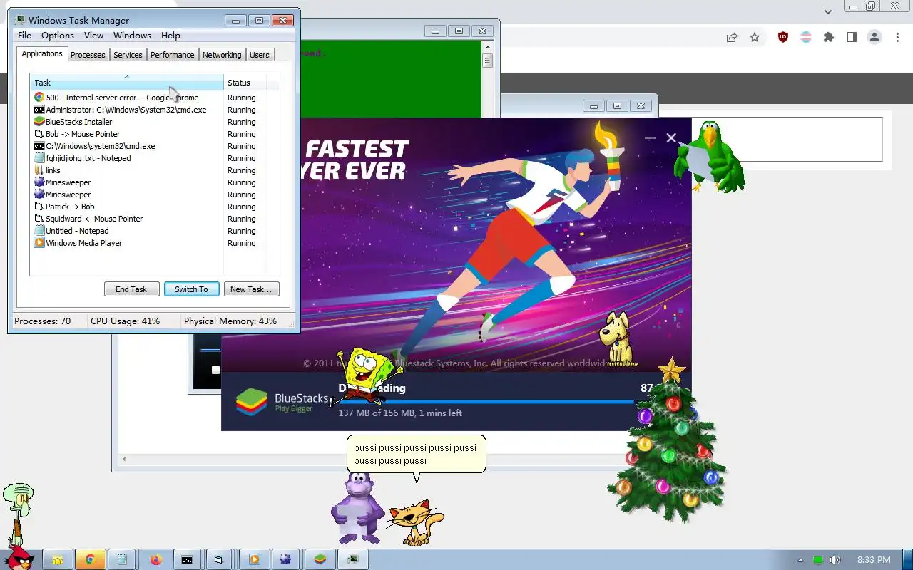Click the green window's vertical scrollbar thumb
Viewport: 913px width, 570px height.
point(488,60)
